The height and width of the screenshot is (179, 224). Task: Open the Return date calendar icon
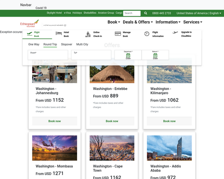point(155,55)
